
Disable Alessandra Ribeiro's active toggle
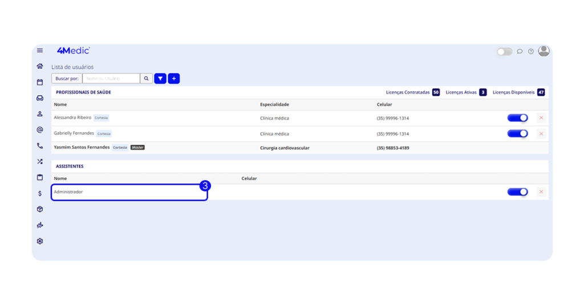pyautogui.click(x=517, y=118)
